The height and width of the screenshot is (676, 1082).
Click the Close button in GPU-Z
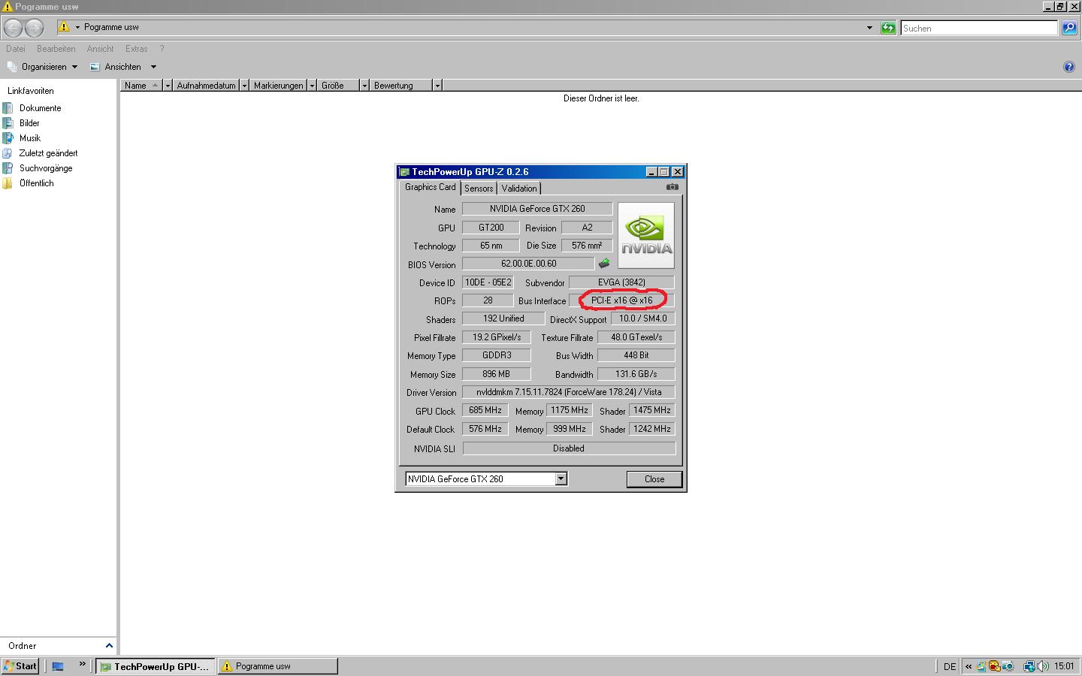click(x=654, y=478)
